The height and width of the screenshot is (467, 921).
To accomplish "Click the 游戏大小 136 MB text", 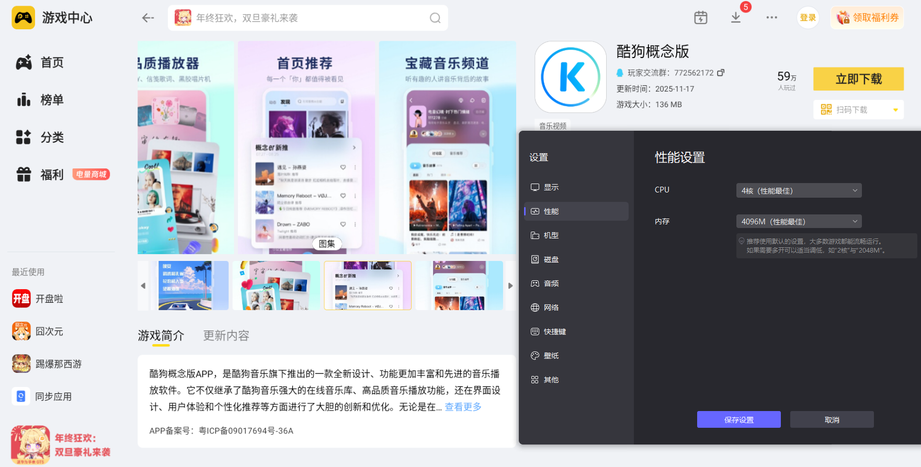I will click(649, 105).
